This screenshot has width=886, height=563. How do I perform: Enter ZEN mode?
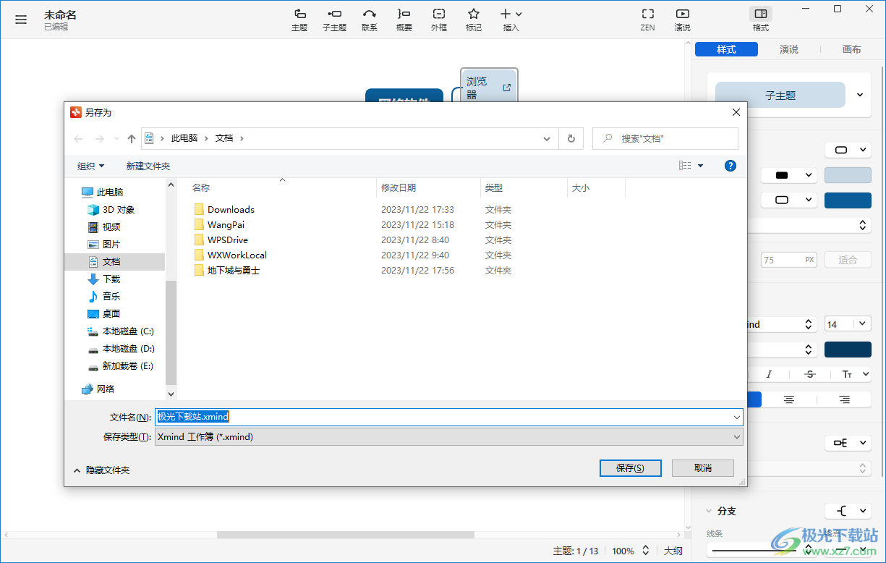[647, 20]
